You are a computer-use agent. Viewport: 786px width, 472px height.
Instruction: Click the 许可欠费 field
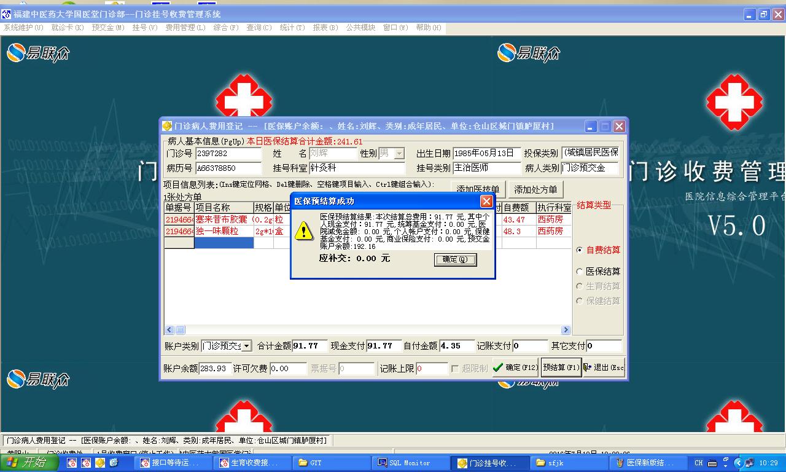[x=288, y=369]
